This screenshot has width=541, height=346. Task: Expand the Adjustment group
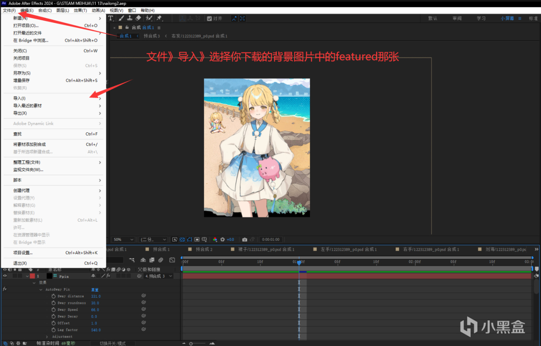click(x=47, y=337)
